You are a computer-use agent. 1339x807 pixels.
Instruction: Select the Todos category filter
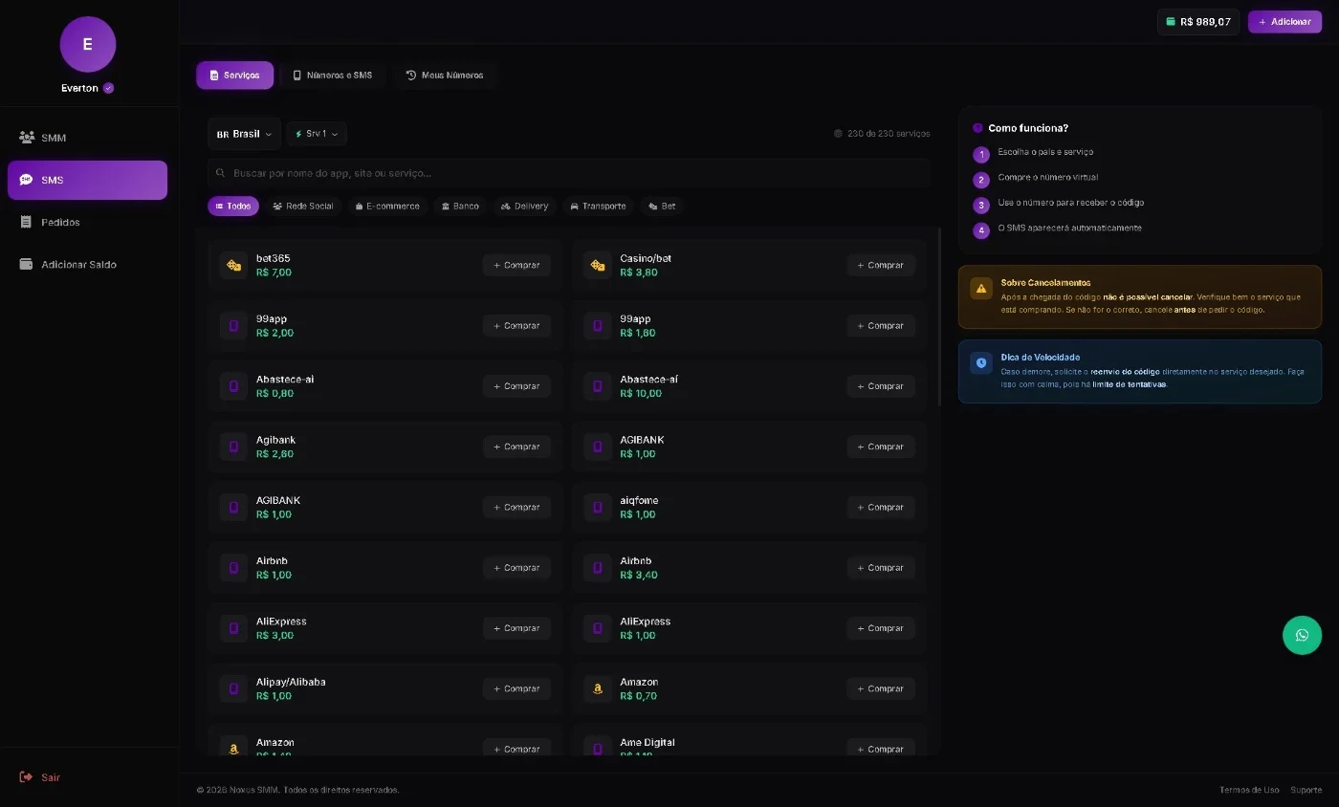pos(233,207)
